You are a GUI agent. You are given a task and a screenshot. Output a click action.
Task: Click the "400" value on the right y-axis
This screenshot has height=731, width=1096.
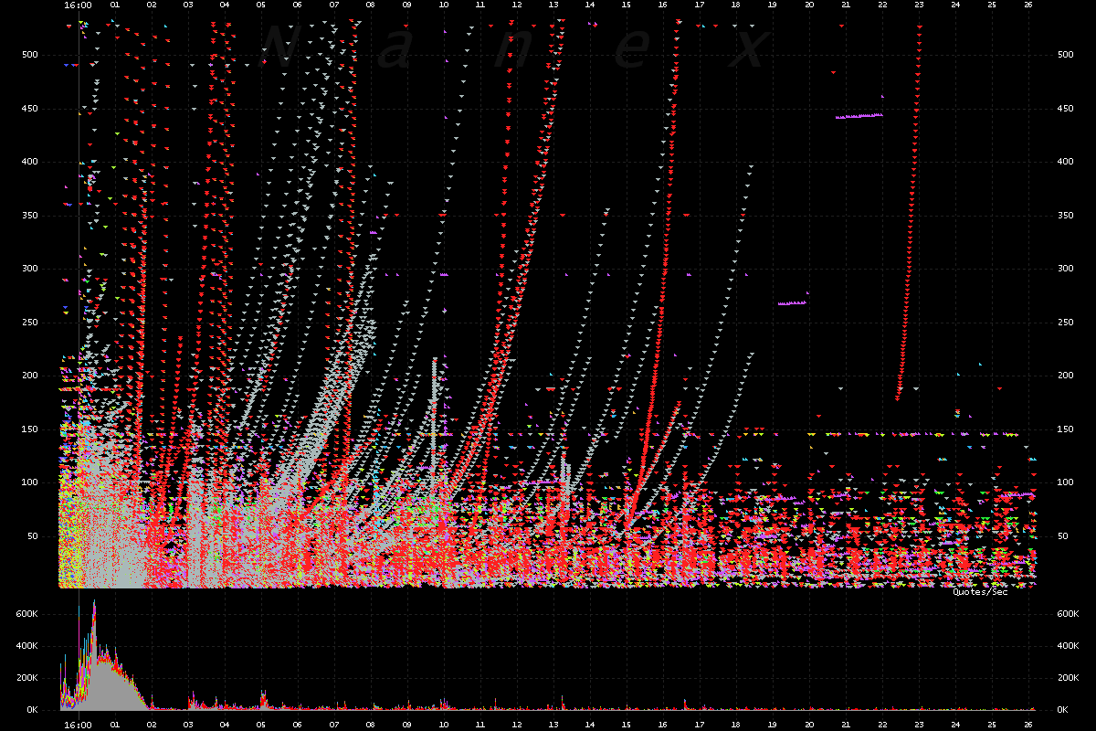1066,161
